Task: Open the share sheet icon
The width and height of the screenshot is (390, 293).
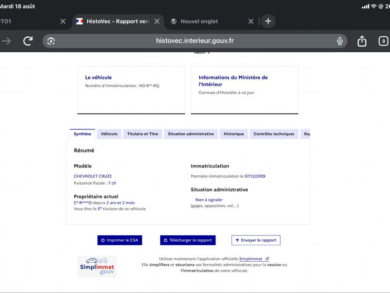Action: pyautogui.click(x=362, y=41)
